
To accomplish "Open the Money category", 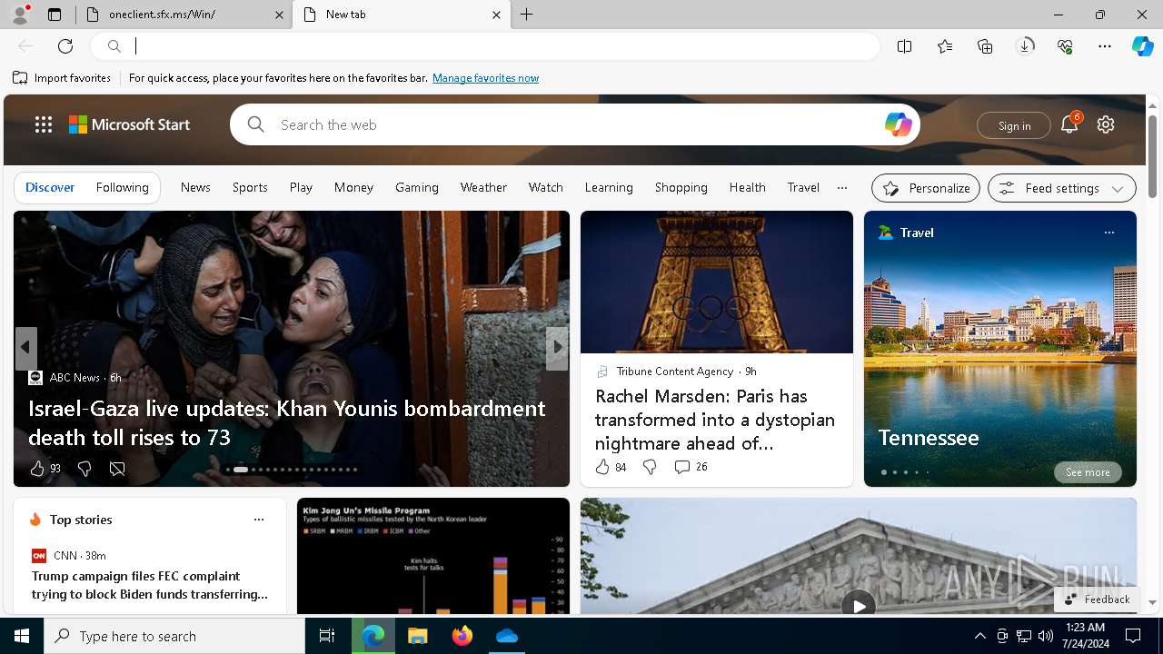I will pyautogui.click(x=353, y=187).
